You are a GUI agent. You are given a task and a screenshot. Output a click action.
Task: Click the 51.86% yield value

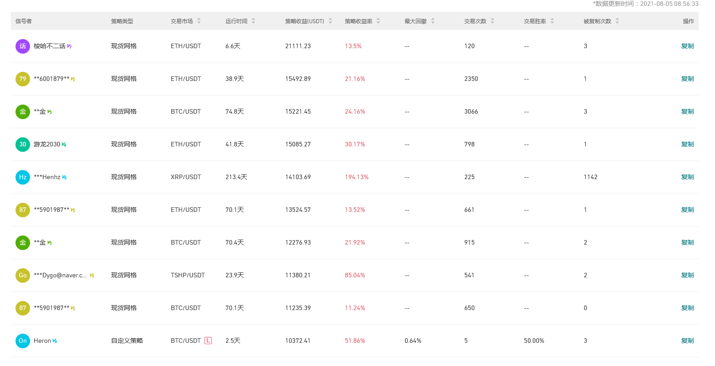(x=355, y=341)
